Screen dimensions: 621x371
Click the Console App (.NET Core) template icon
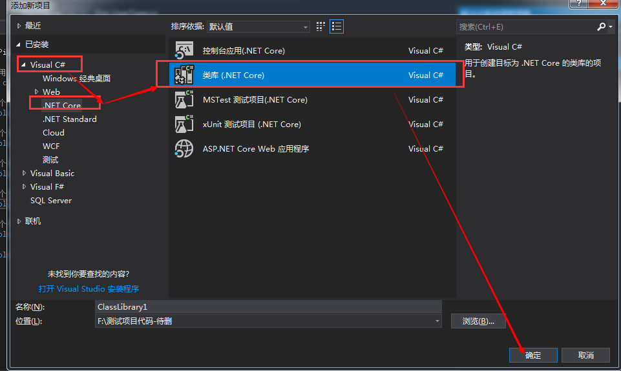184,50
